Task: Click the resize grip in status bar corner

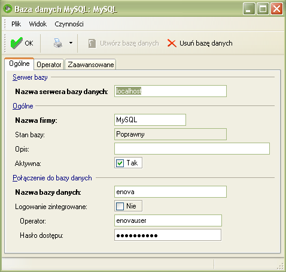Action: 281,267
